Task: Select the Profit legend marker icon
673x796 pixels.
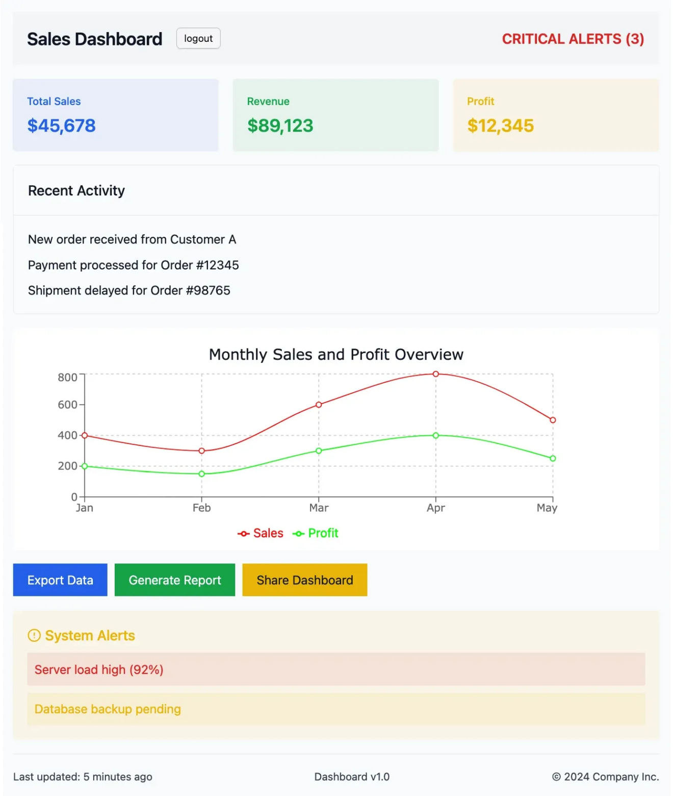Action: (299, 533)
